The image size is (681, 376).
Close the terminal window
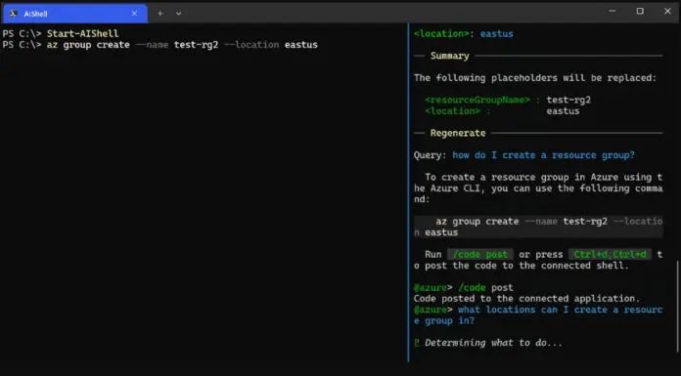(x=667, y=12)
